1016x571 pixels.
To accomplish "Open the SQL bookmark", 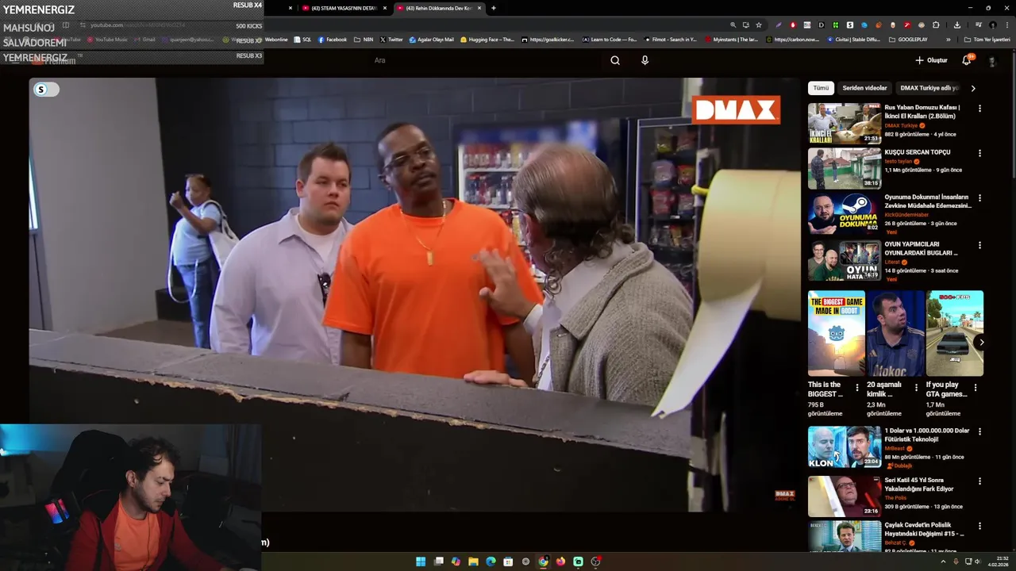I will pyautogui.click(x=302, y=40).
